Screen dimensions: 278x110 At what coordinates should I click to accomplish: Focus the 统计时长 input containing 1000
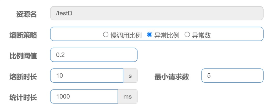[x=84, y=96]
